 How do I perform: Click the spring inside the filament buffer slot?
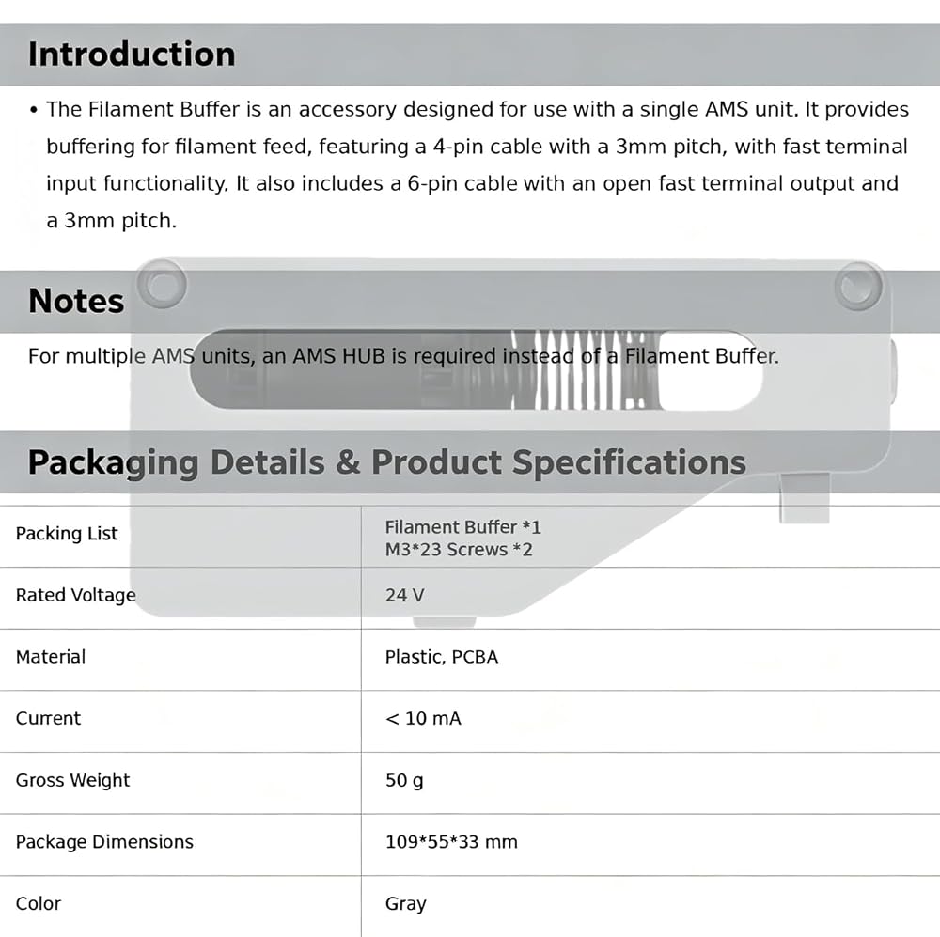585,370
